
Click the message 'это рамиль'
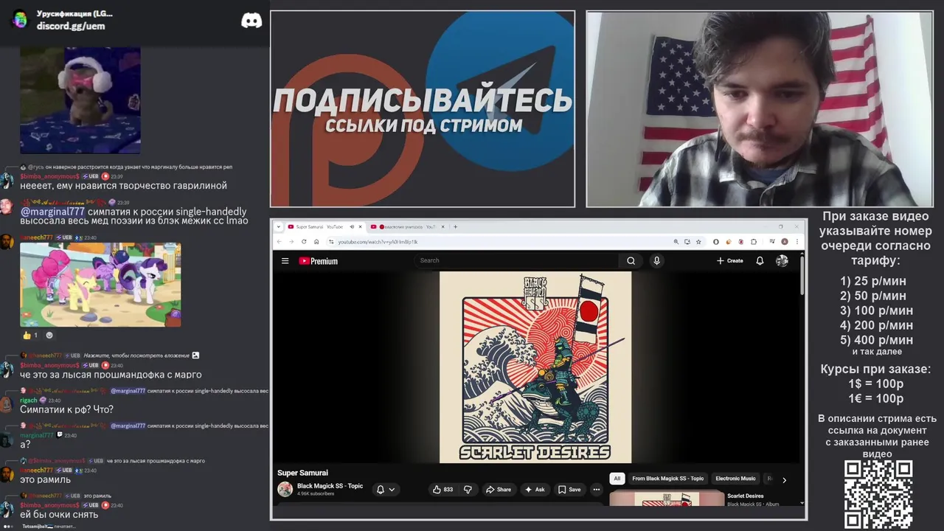click(45, 479)
